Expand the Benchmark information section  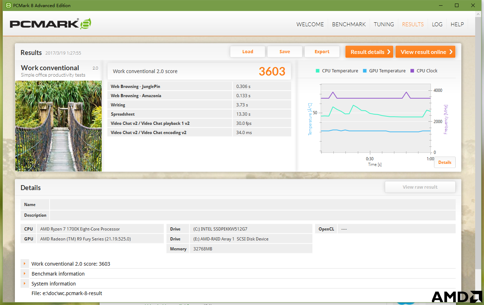(x=25, y=273)
